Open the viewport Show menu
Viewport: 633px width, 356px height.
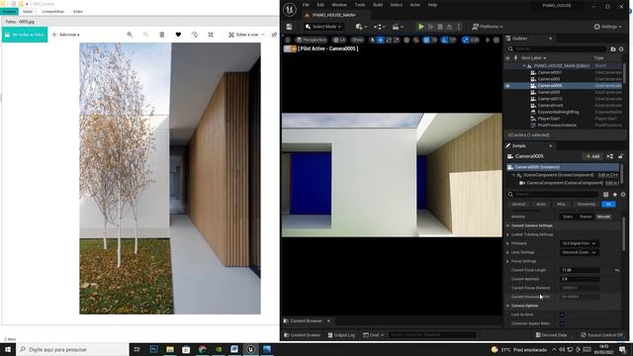[x=357, y=40]
